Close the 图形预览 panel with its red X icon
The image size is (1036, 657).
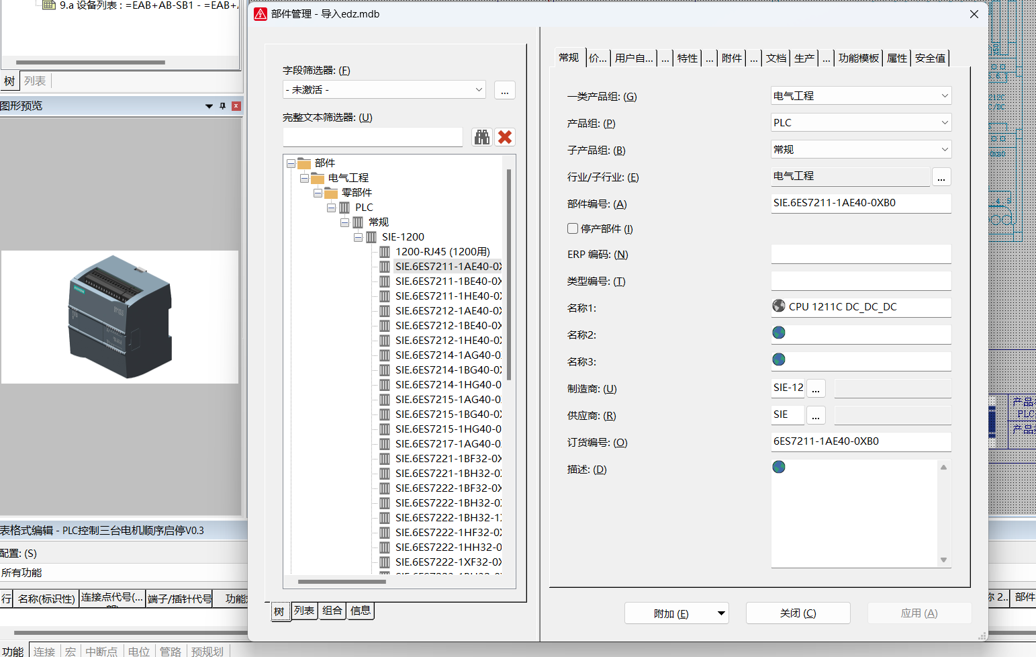(236, 105)
